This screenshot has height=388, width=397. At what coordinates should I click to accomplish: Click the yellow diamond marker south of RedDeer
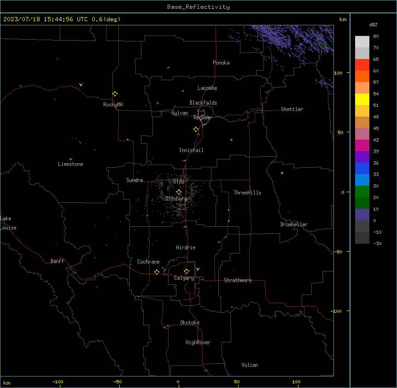point(196,129)
